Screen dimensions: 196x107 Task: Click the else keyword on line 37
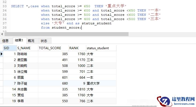pyautogui.click(x=45, y=23)
